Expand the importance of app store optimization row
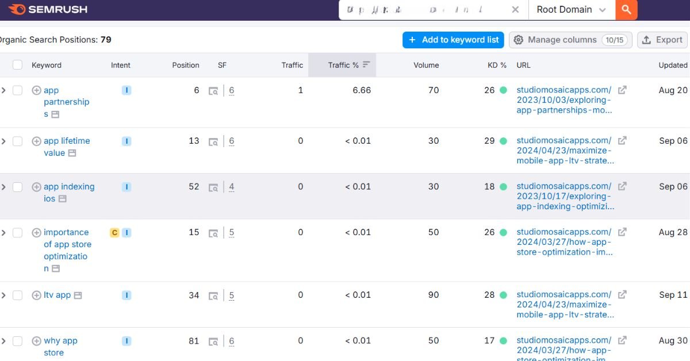The height and width of the screenshot is (361, 690). point(3,232)
